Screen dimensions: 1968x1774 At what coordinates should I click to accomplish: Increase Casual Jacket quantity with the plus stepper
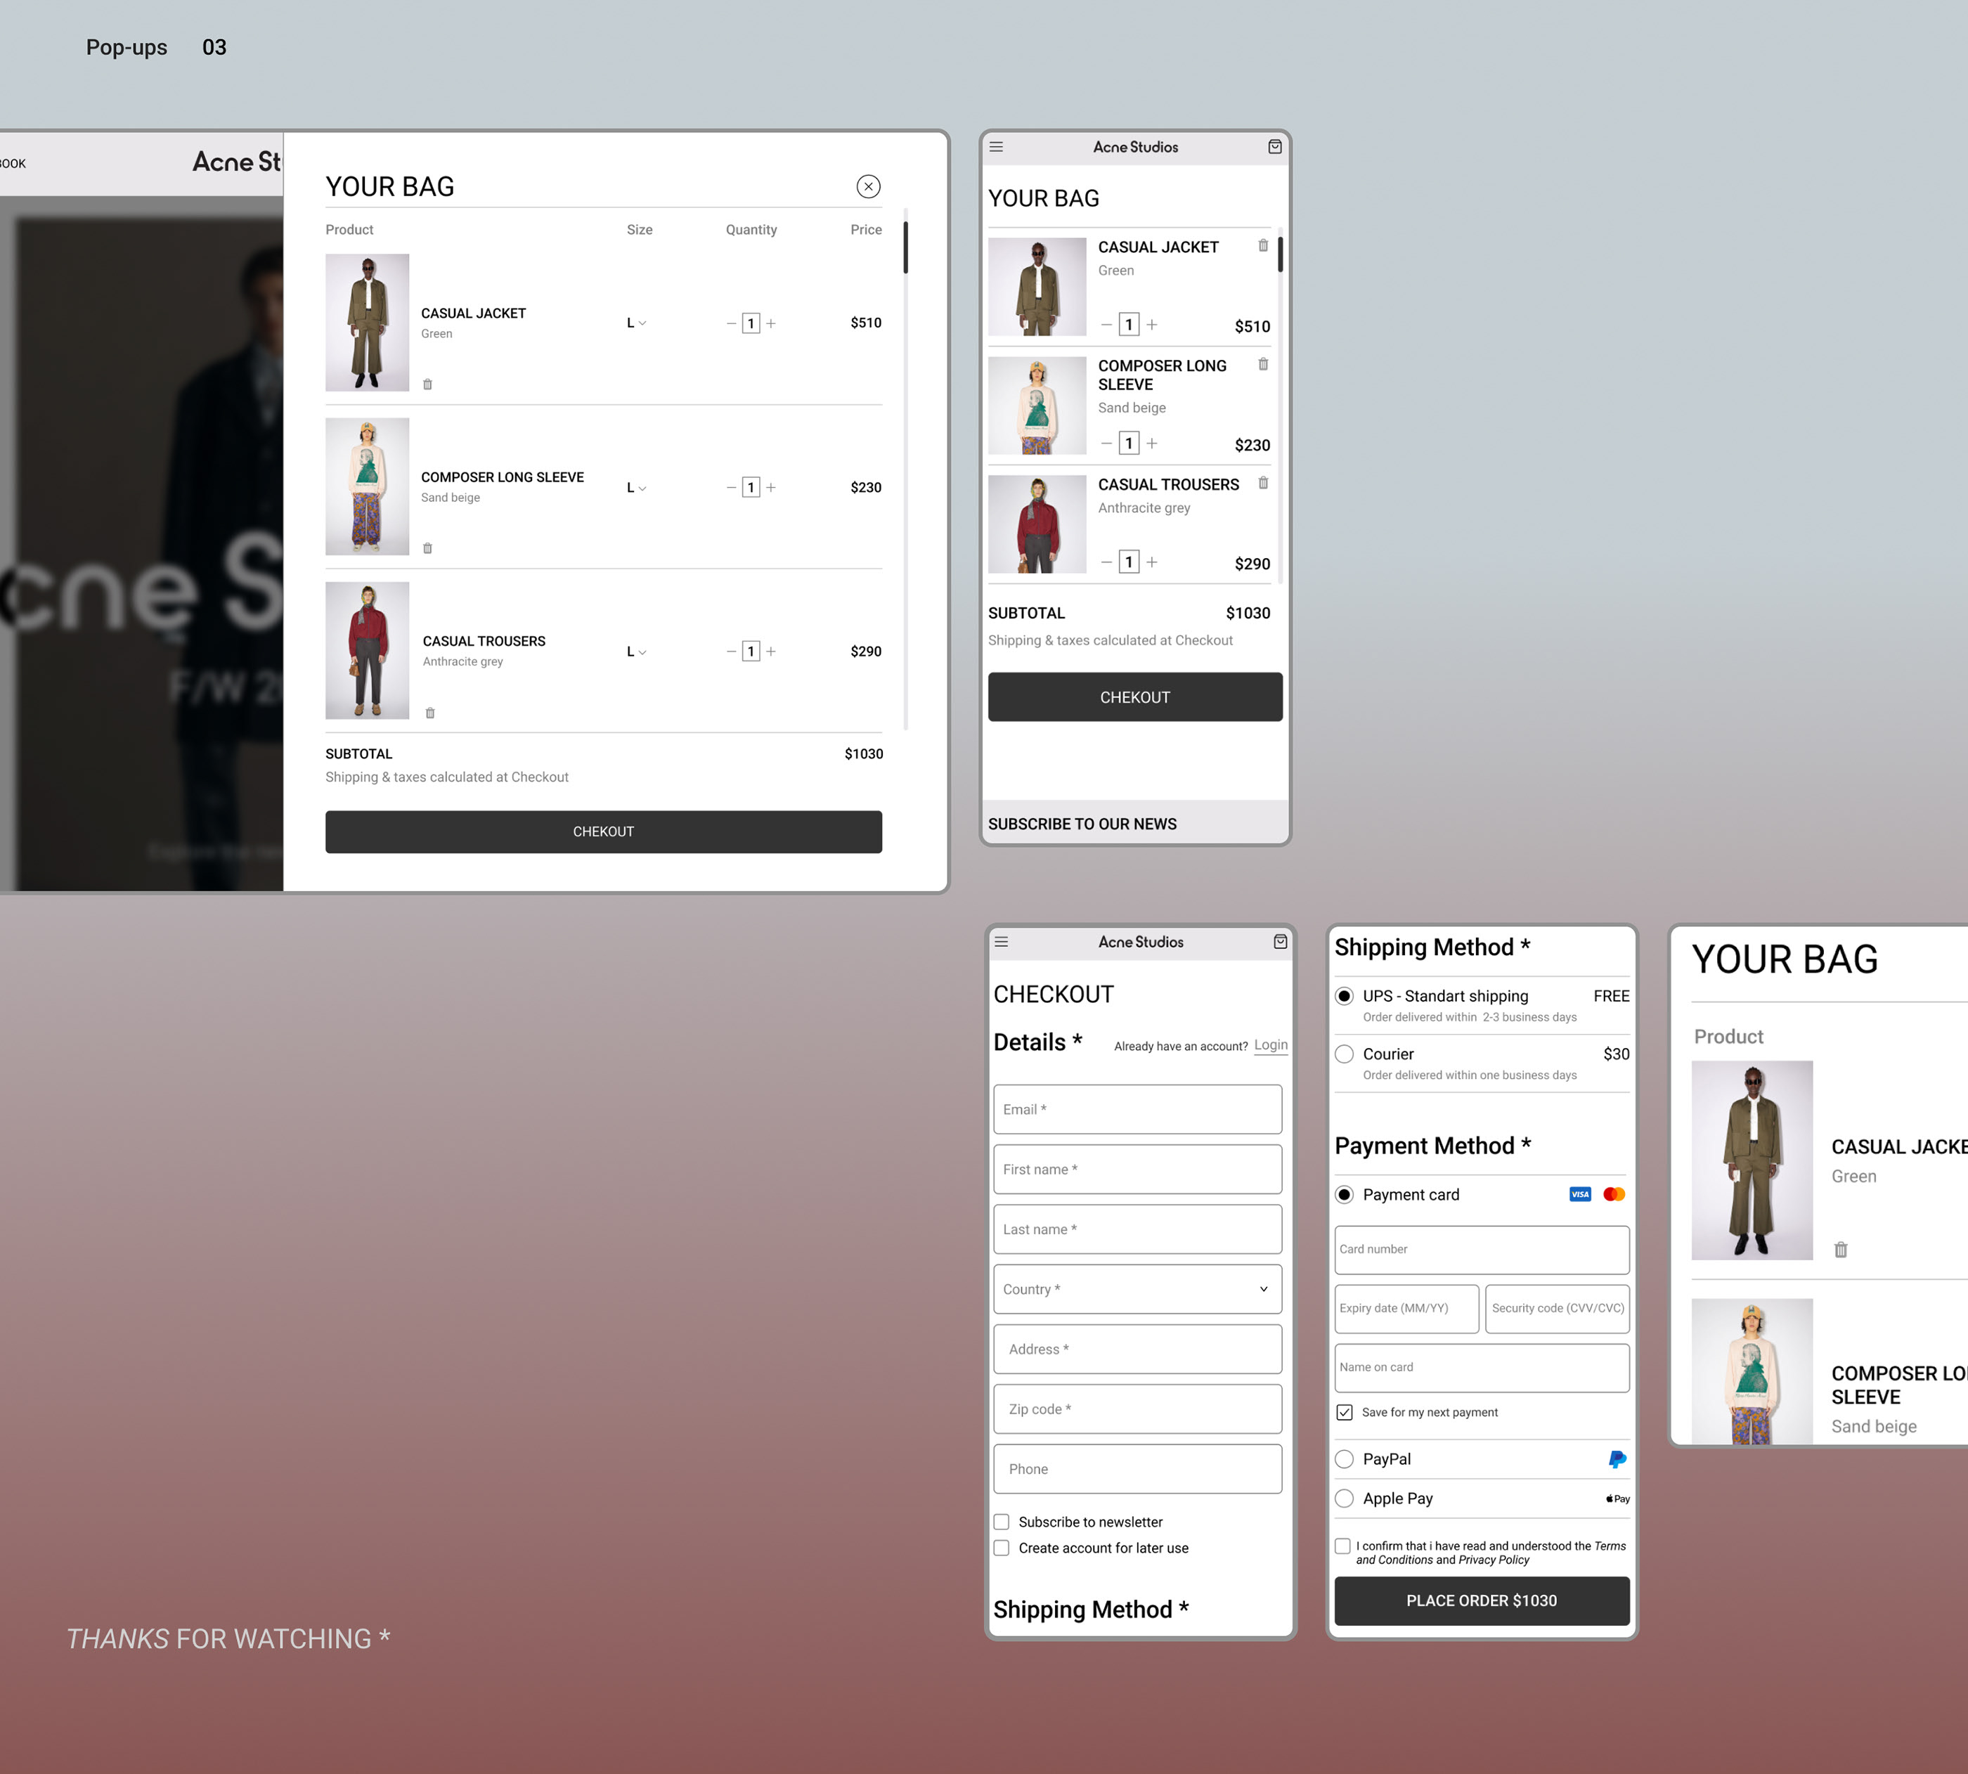coord(770,323)
